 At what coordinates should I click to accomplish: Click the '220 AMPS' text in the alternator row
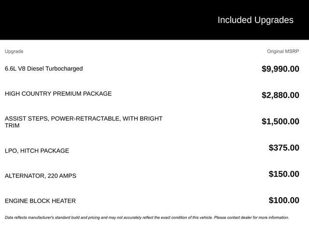[x=62, y=176]
